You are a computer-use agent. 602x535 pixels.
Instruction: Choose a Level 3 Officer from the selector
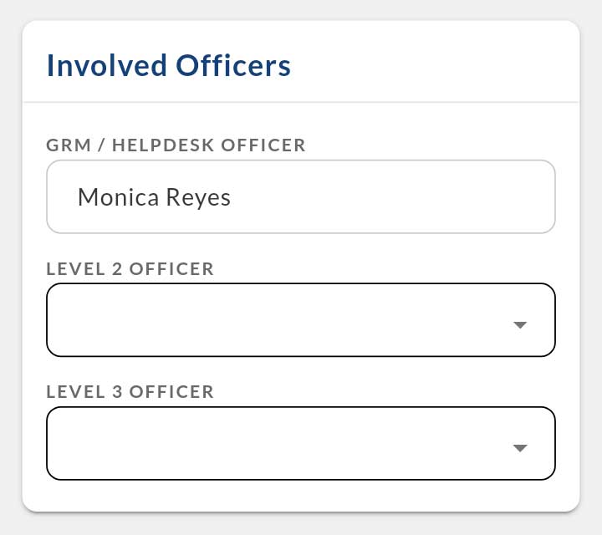(x=301, y=443)
